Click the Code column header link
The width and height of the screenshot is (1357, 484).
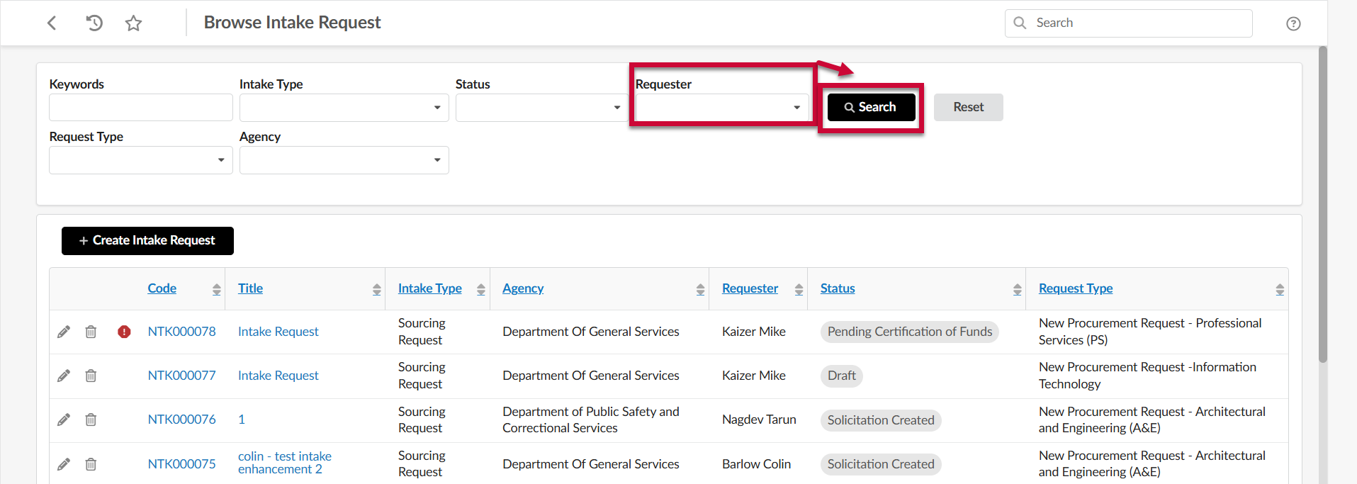pos(162,288)
